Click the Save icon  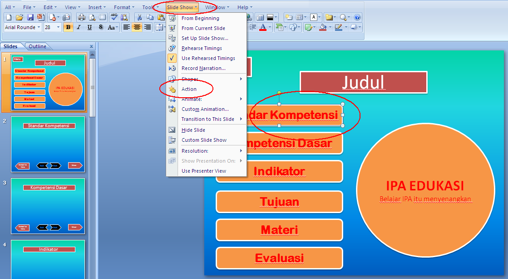30,17
